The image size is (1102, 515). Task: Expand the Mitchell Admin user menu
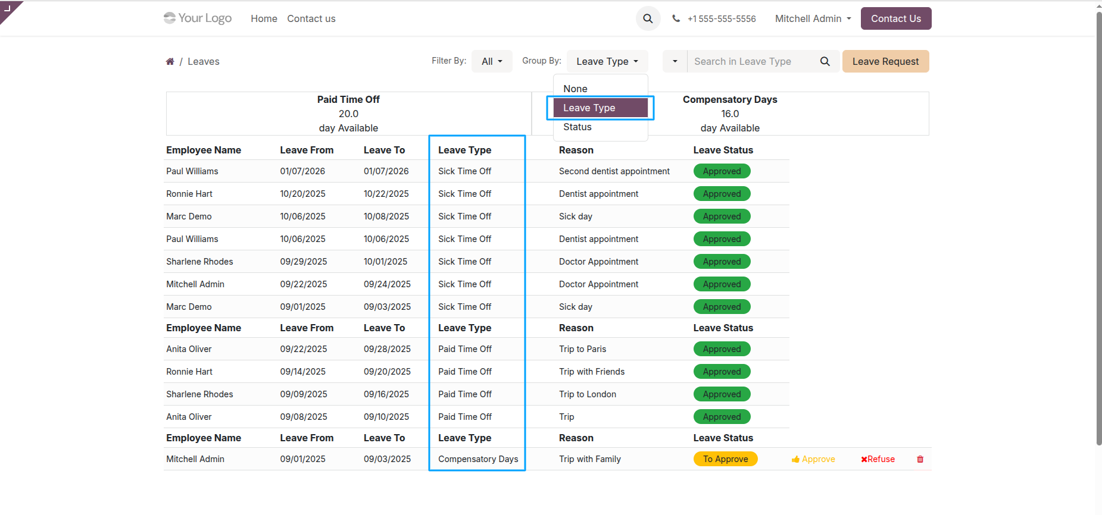click(x=813, y=18)
